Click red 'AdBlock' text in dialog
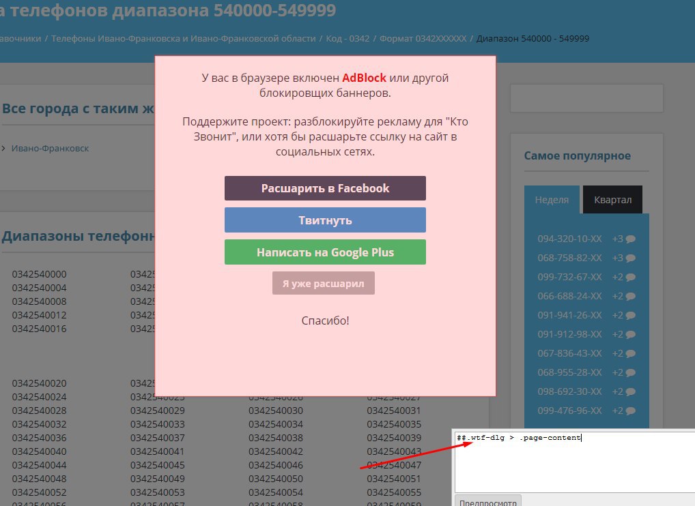This screenshot has height=506, width=695. click(365, 78)
